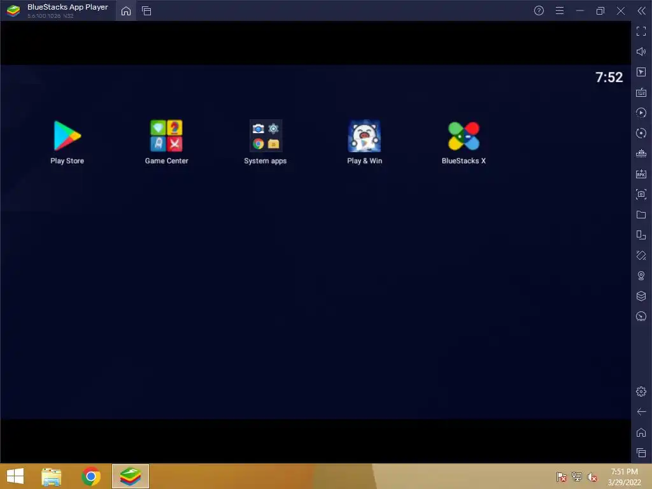
Task: Toggle the cursor lock icon in sidebar
Action: [x=641, y=72]
